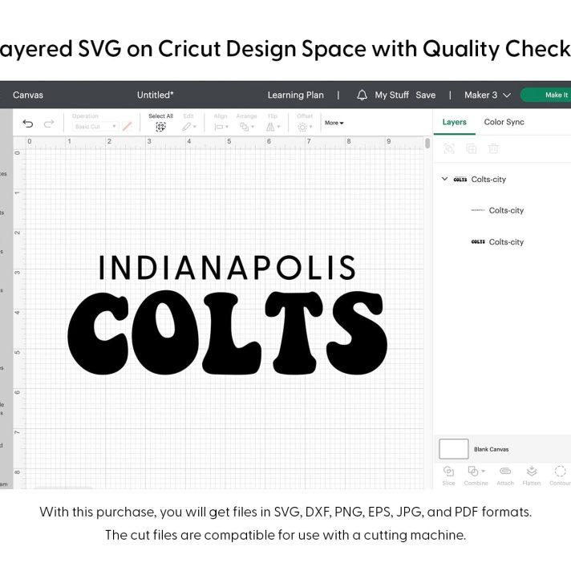The width and height of the screenshot is (571, 571).
Task: Click the pen color swatch beside Basic Cut
Action: [127, 127]
